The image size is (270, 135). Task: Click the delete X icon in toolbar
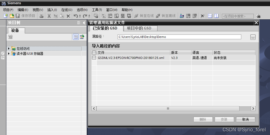pos(68,16)
